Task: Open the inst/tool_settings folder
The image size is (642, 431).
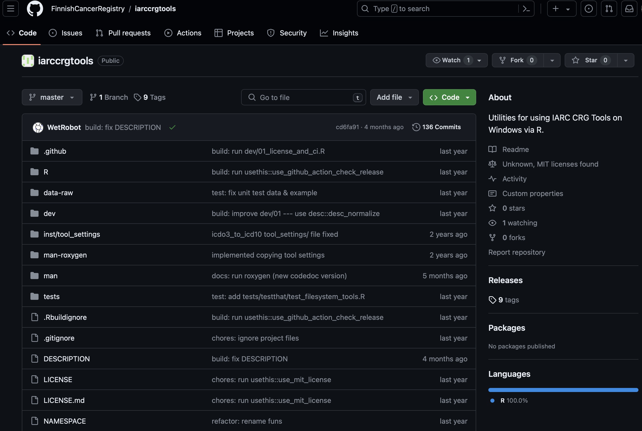Action: point(72,234)
